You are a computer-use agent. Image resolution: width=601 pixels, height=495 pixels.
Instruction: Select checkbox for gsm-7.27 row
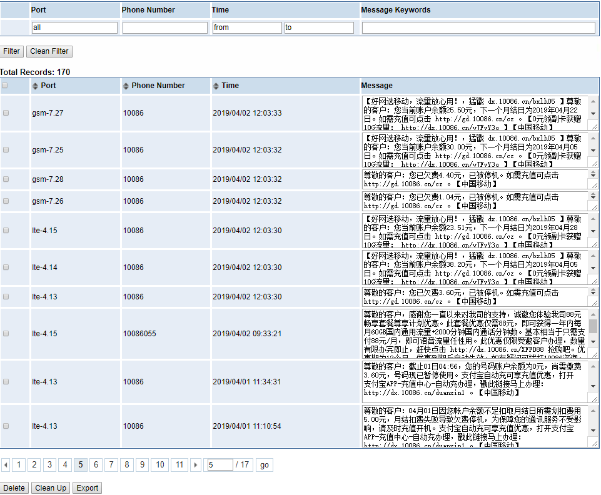[6, 113]
